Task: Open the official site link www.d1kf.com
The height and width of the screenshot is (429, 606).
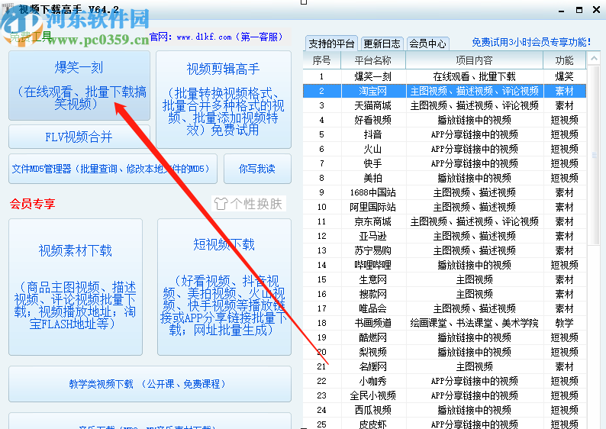Action: pos(204,37)
